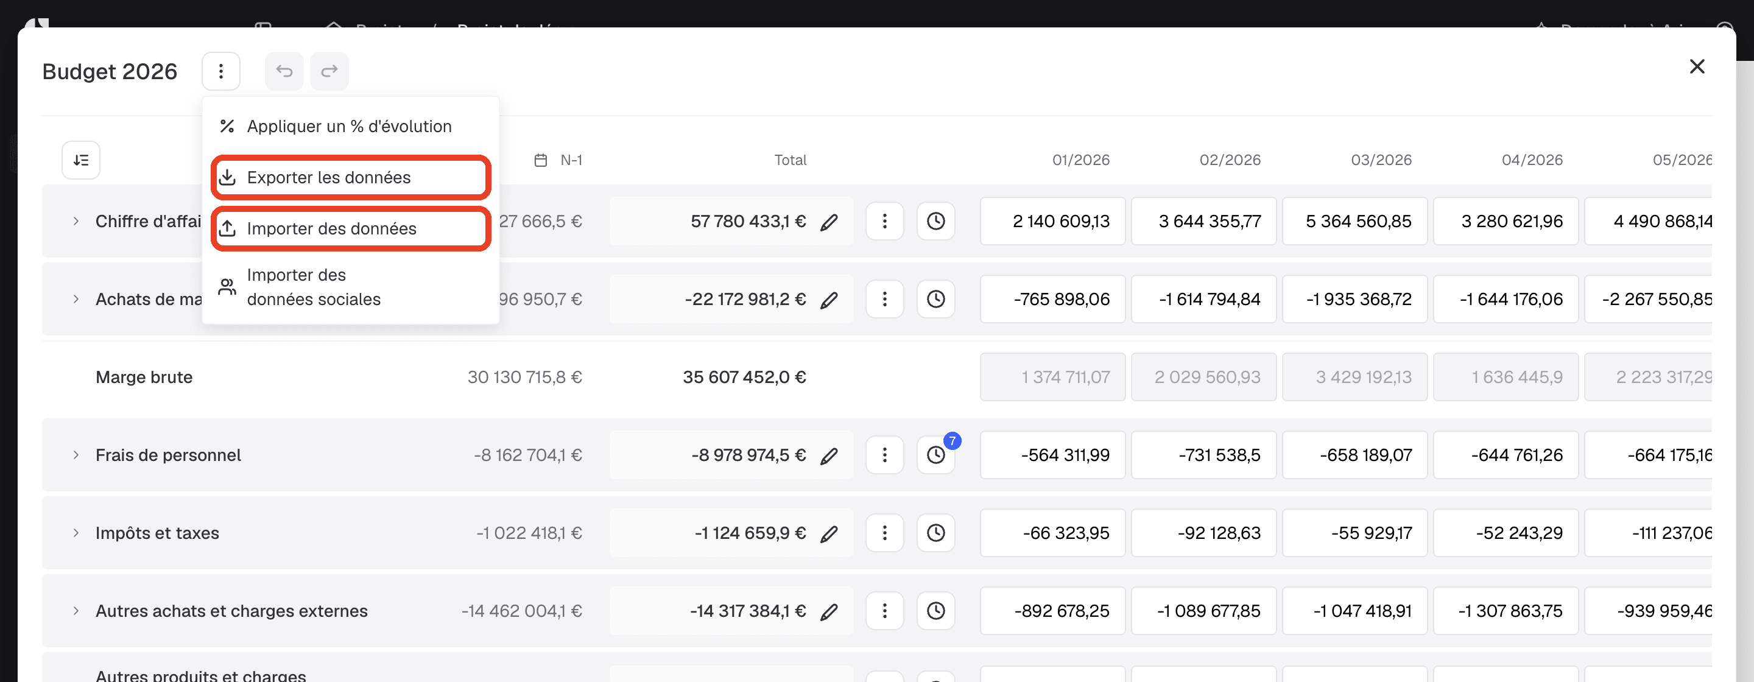Edit Chiffre d'affaires total with pencil icon

click(829, 222)
